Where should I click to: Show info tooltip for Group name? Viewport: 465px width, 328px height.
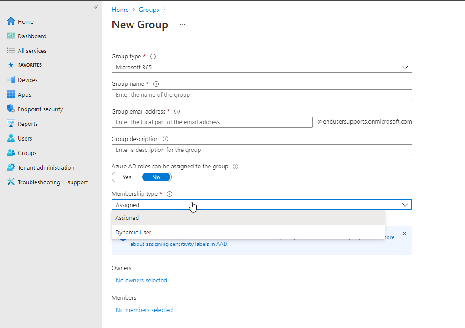click(x=156, y=84)
